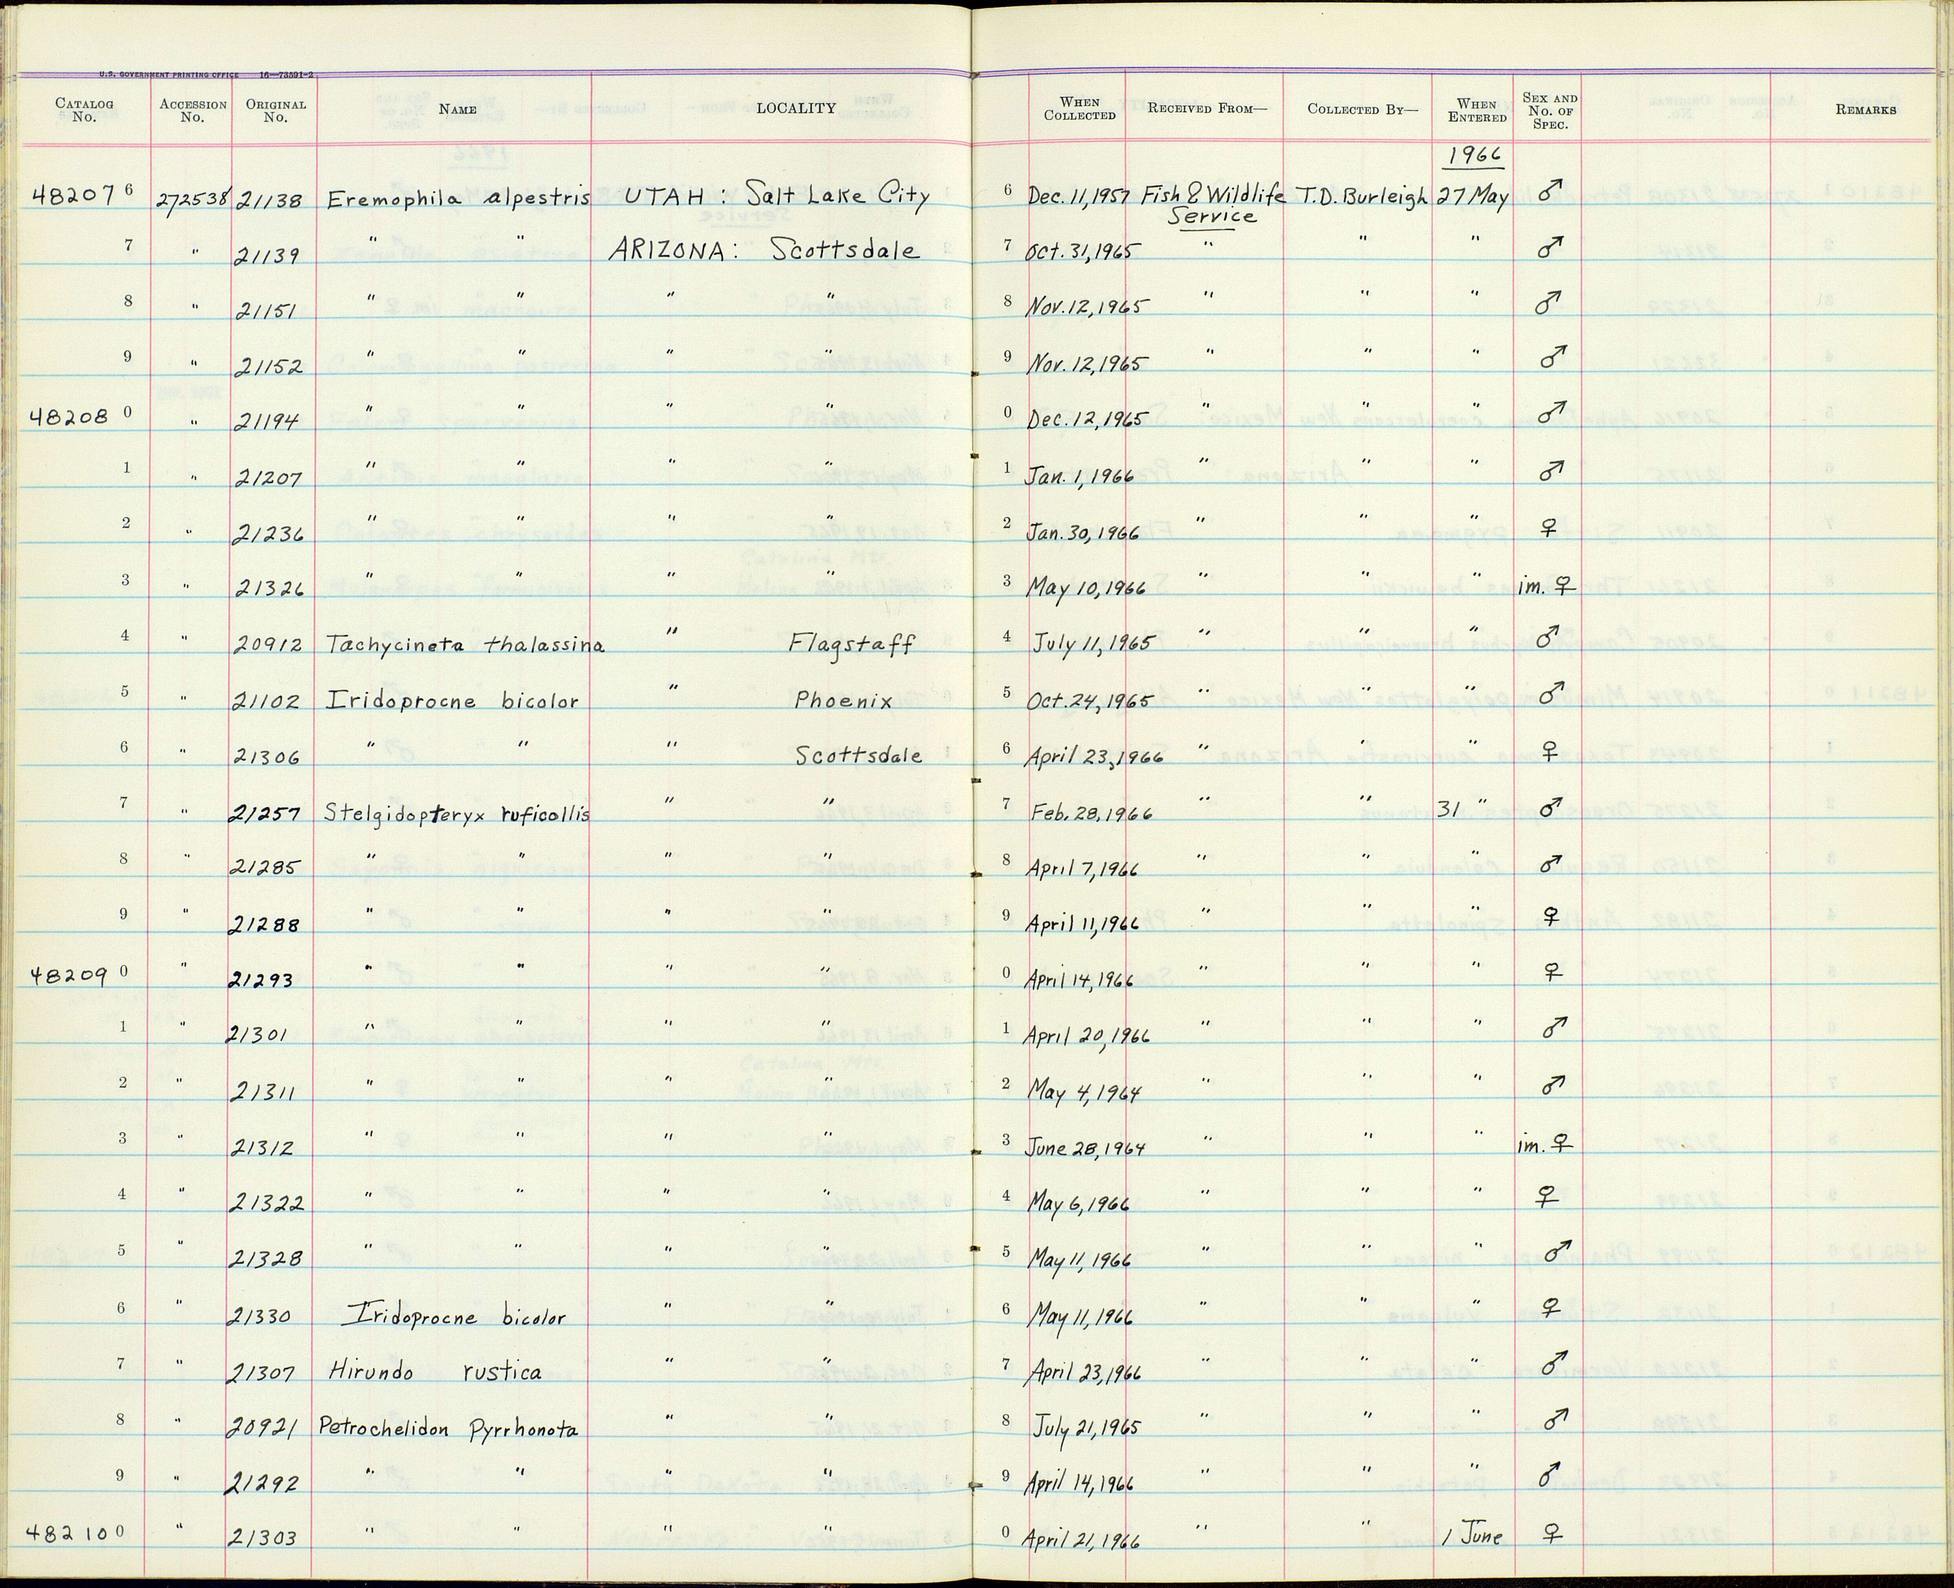Click the "Accession No." column header
1954x1588 pixels.
point(192,111)
